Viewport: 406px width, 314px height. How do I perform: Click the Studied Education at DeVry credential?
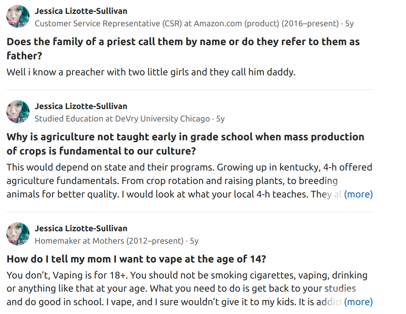(122, 119)
